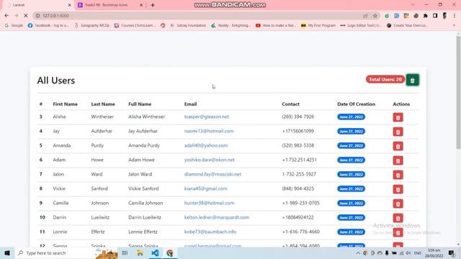The image size is (461, 259).
Task: Close the Laravel tab
Action: pos(69,5)
